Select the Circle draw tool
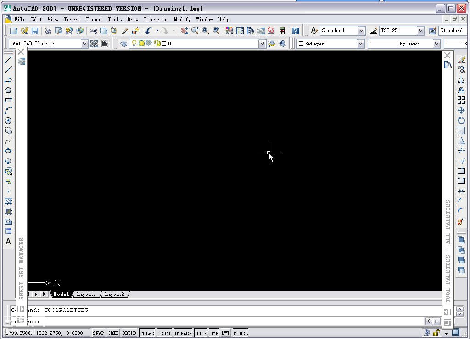 pos(8,121)
